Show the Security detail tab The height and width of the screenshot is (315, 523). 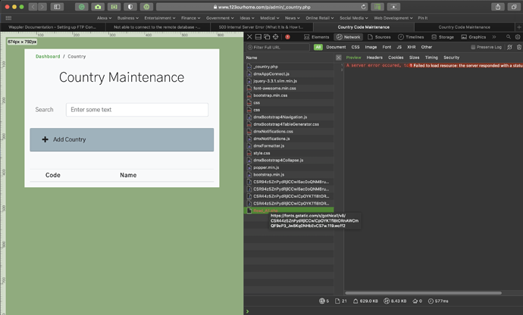[451, 58]
